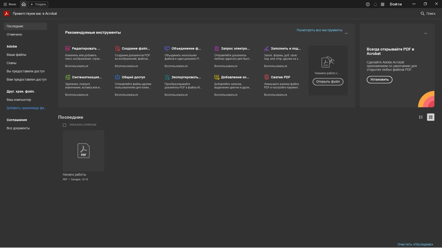Click the Создать button
The height and width of the screenshot is (248, 442).
pyautogui.click(x=38, y=4)
